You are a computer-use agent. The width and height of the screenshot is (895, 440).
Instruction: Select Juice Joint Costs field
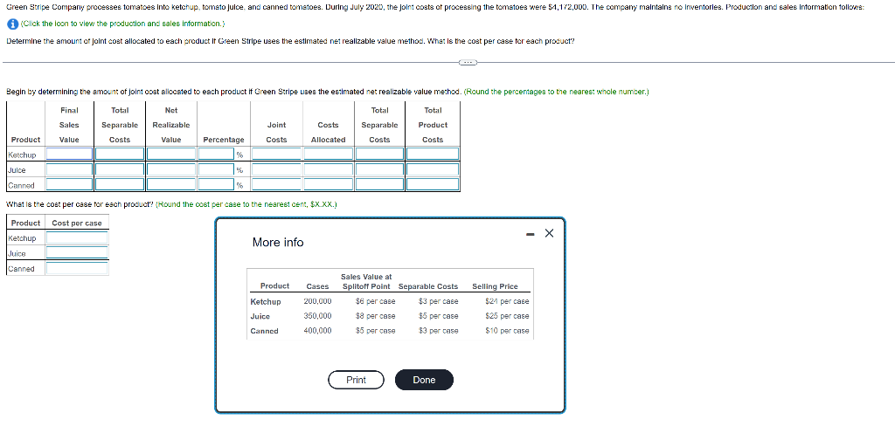click(276, 169)
